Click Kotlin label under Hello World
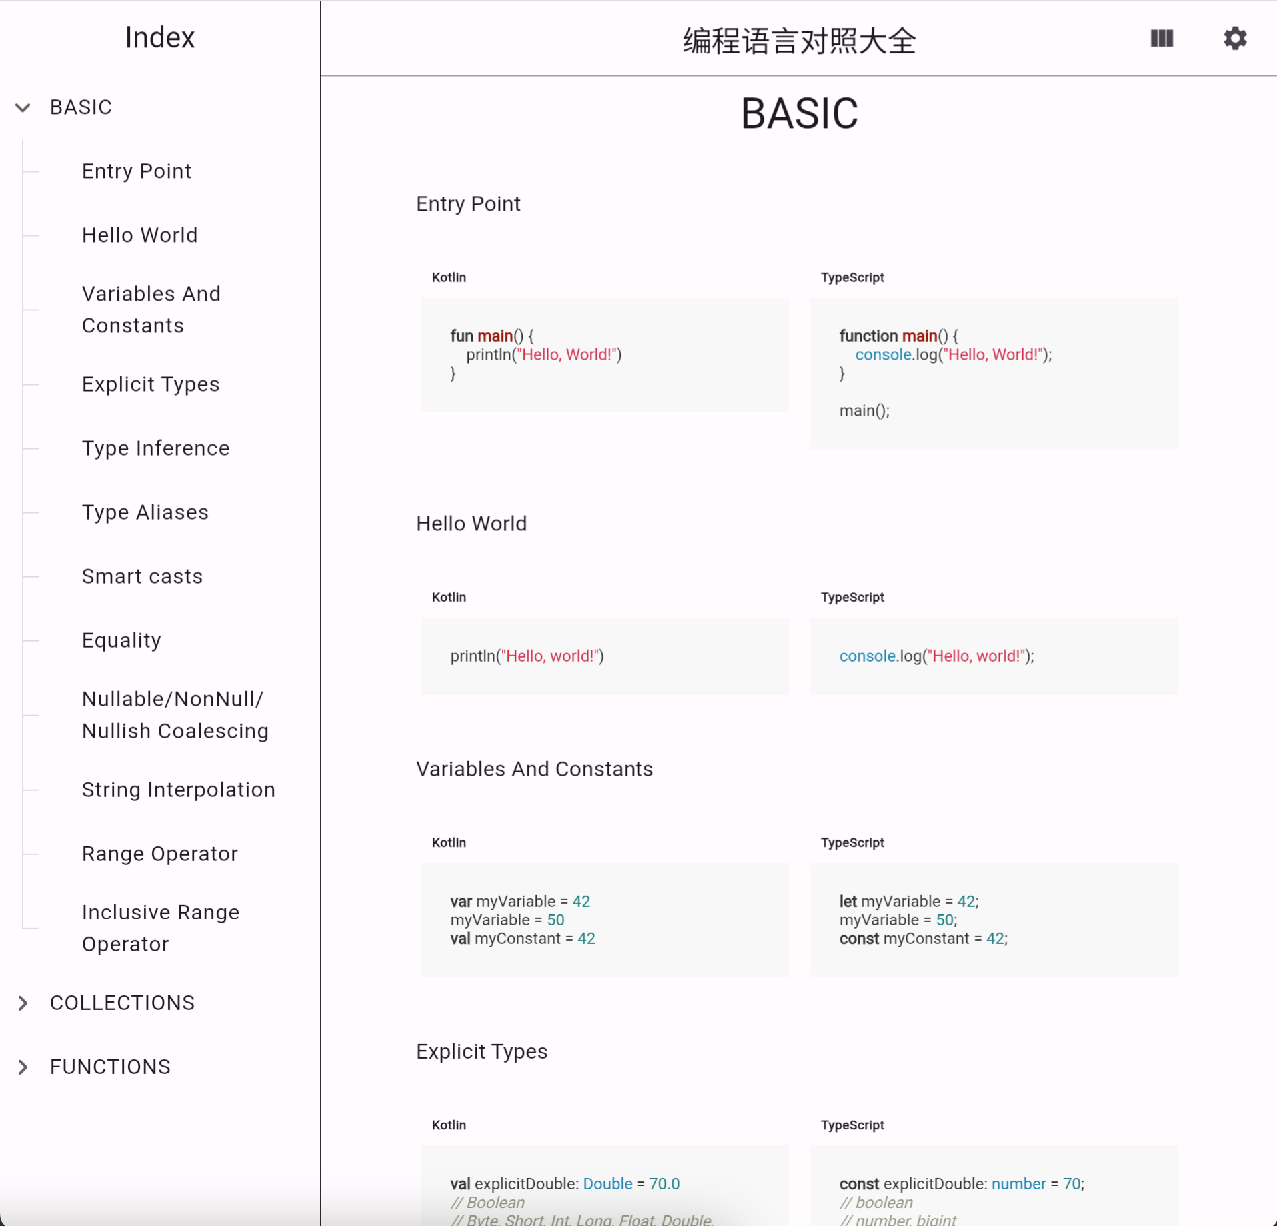 tap(449, 597)
